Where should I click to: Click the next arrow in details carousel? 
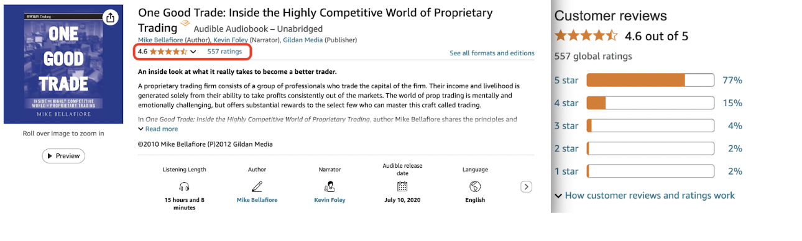tap(526, 186)
